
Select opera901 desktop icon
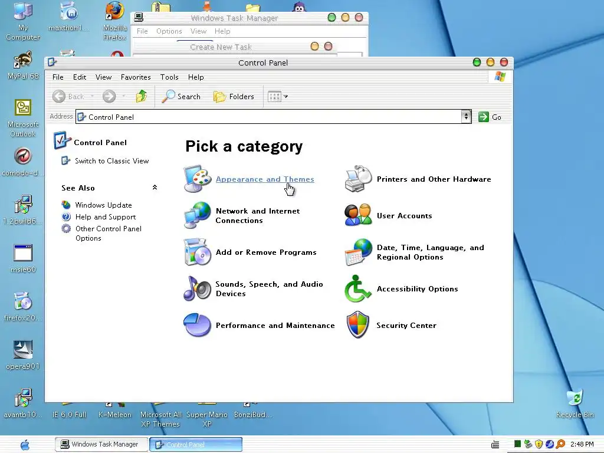(23, 355)
